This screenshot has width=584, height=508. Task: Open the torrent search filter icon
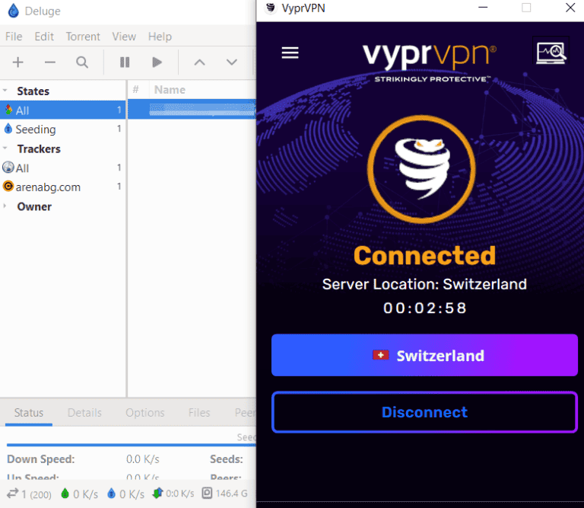pos(82,62)
